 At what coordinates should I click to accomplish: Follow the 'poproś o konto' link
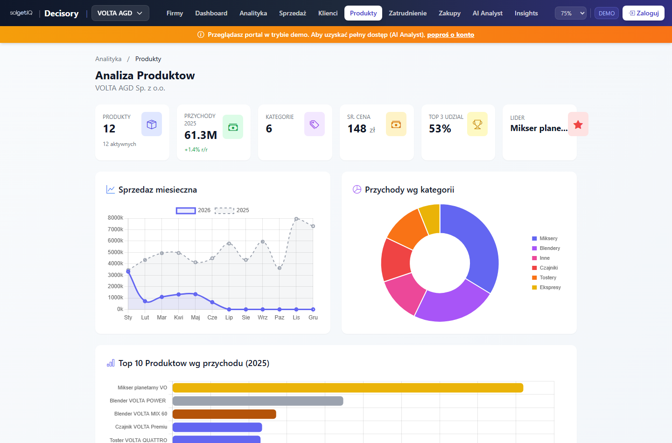pyautogui.click(x=451, y=35)
